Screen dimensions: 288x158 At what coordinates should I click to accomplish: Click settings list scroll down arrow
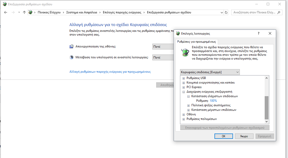tap(266, 121)
